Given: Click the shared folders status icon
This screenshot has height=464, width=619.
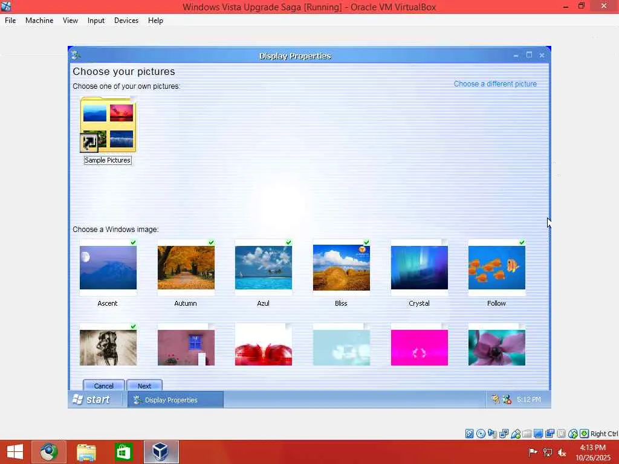Looking at the screenshot, I should [x=527, y=434].
